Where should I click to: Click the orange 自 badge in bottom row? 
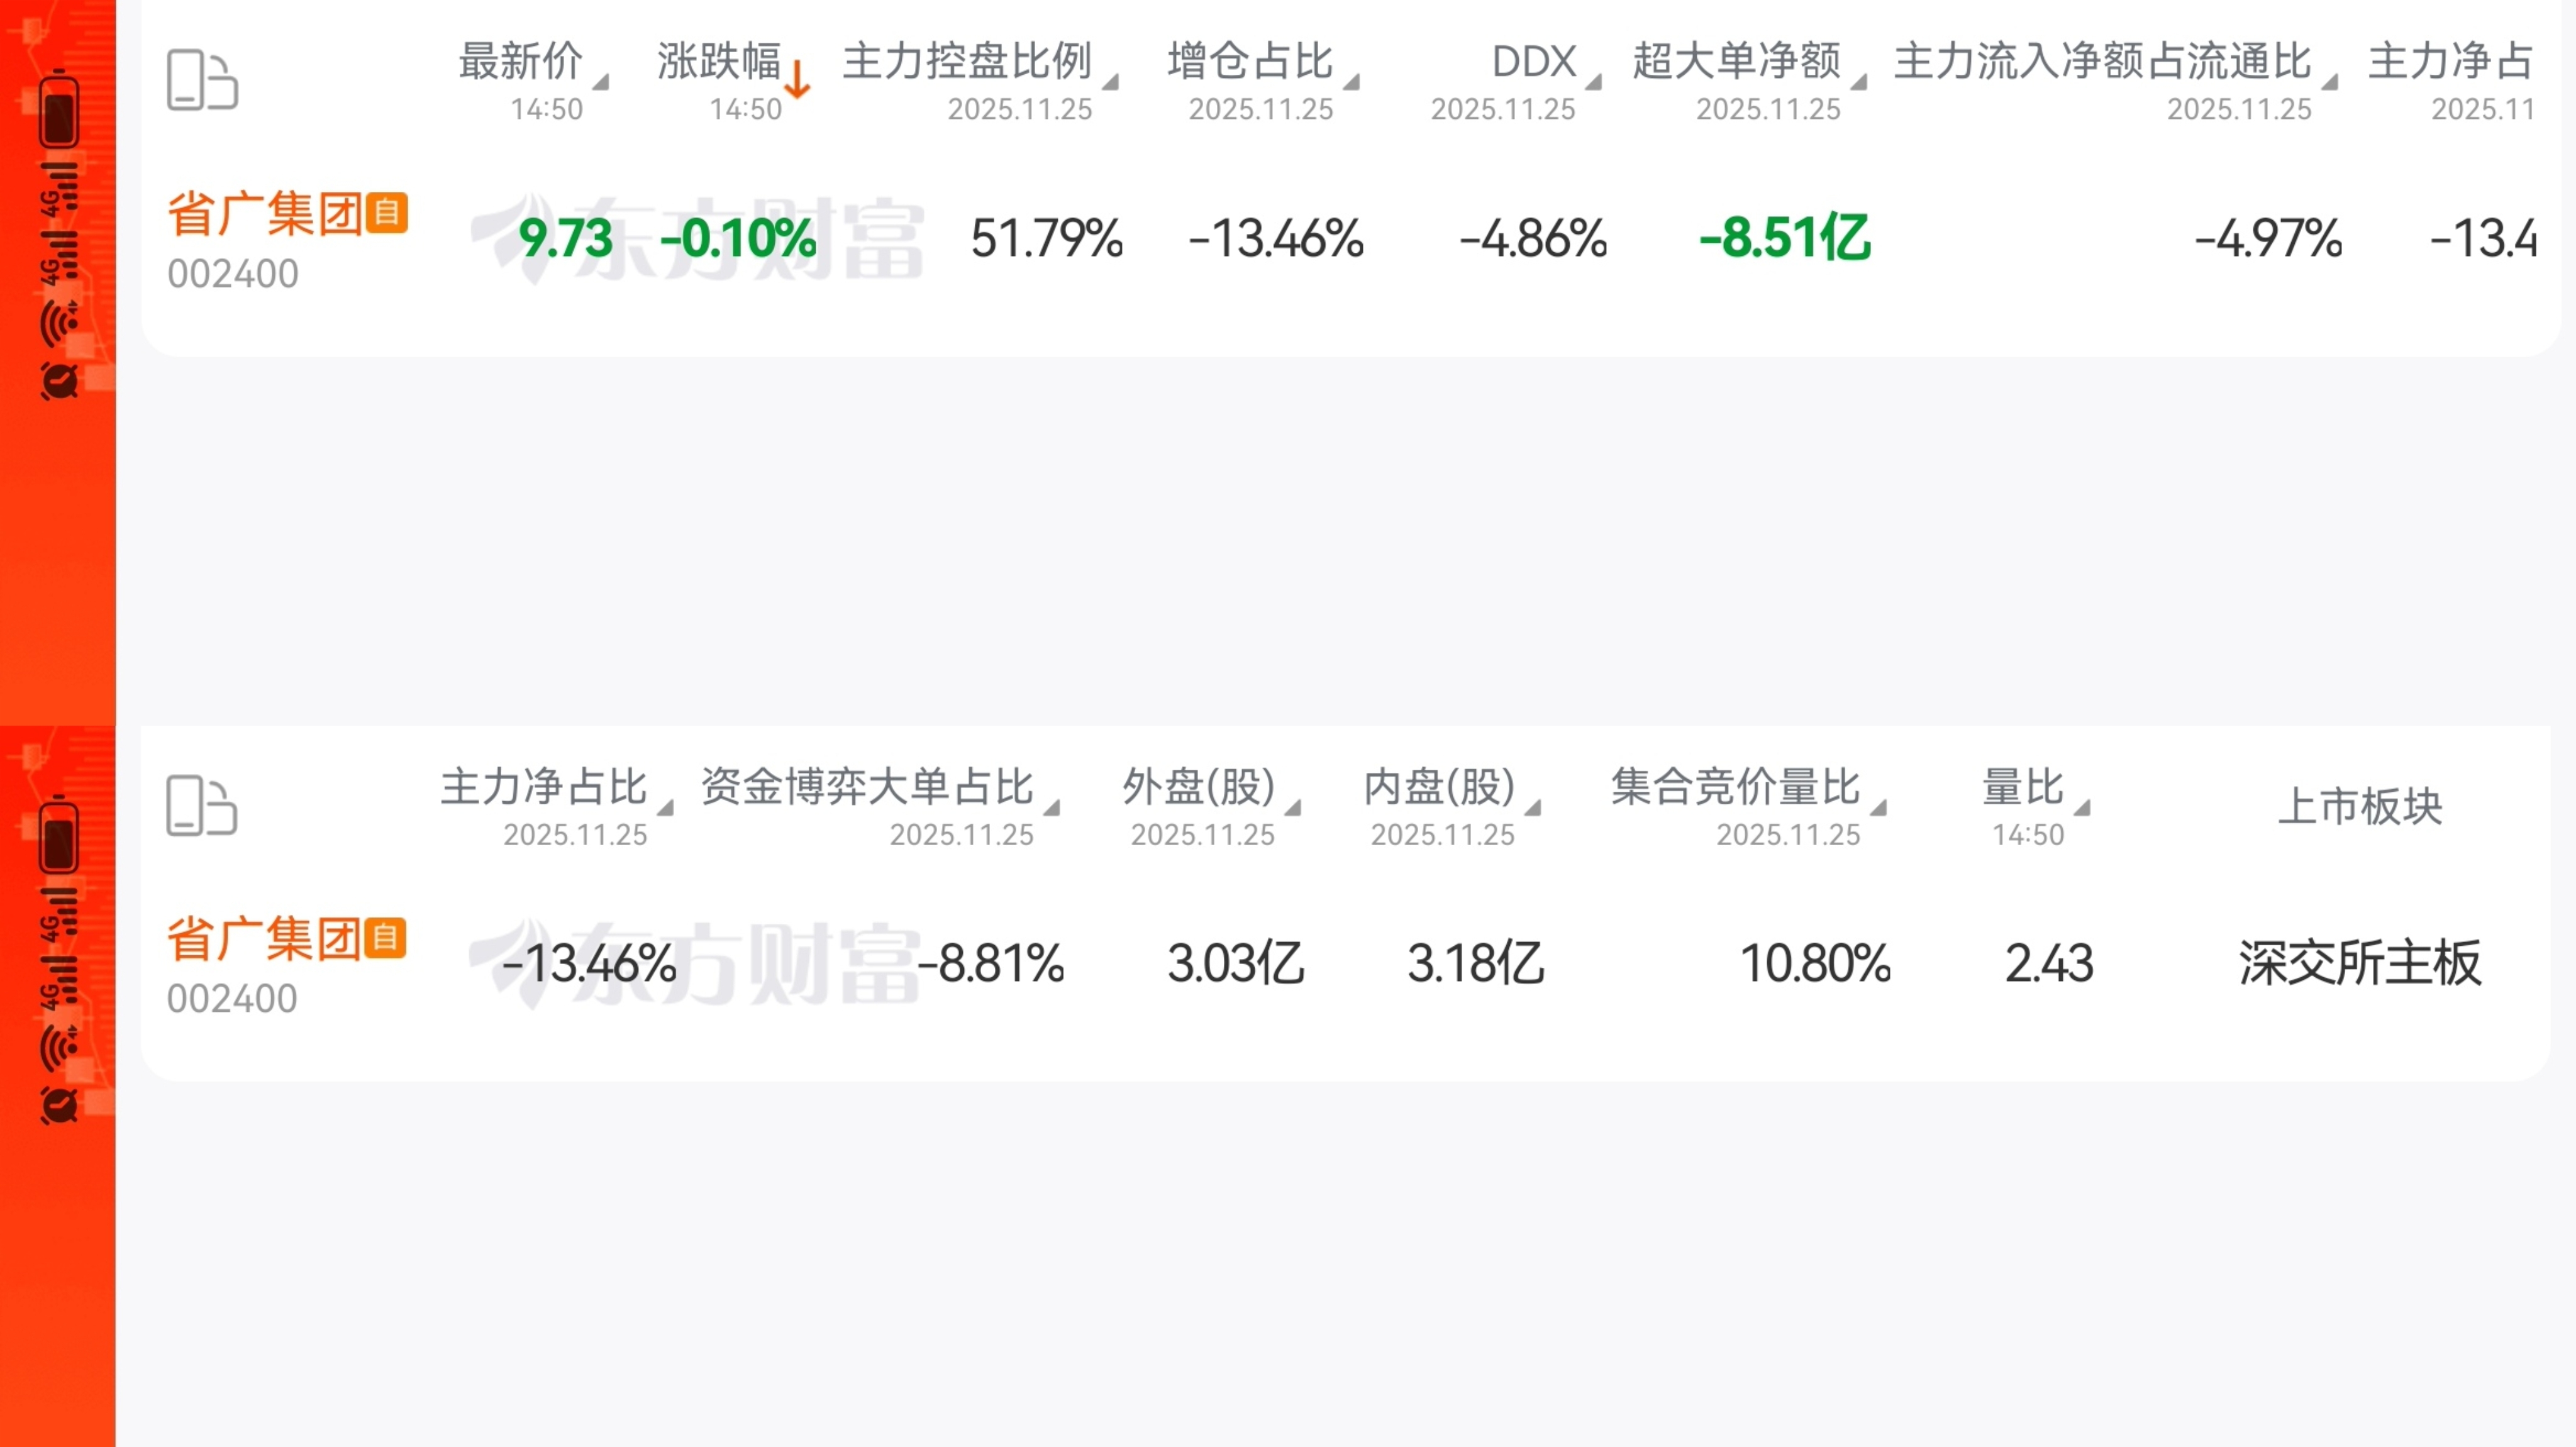click(386, 937)
